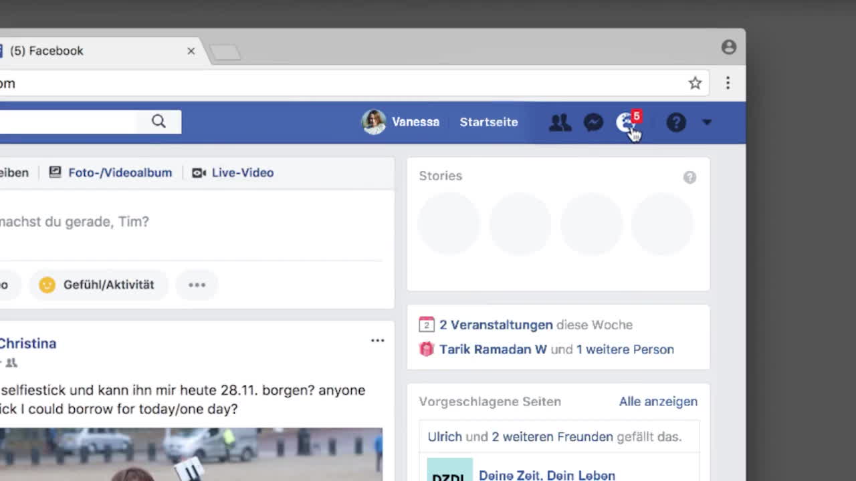Image resolution: width=856 pixels, height=481 pixels.
Task: Open notifications globe with 5 badge
Action: coord(627,122)
